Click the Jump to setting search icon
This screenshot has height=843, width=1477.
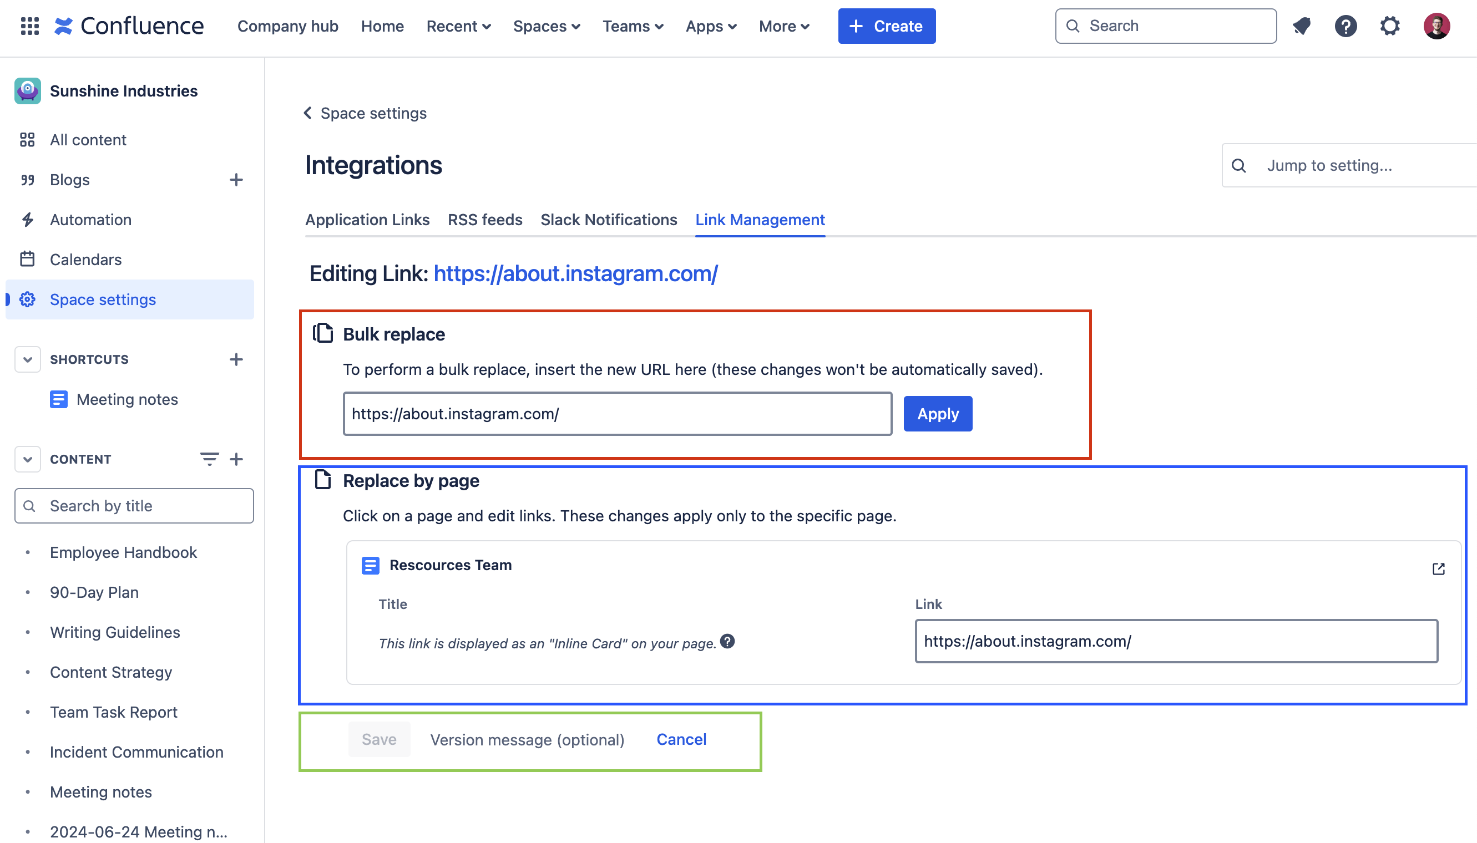[x=1238, y=166]
